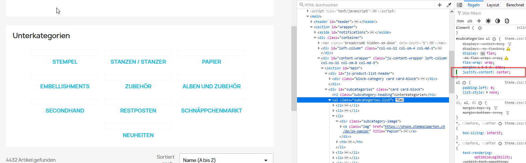This screenshot has width=526, height=163.
Task: Click the markup panel vertical scrollbar thumb
Action: (452, 72)
